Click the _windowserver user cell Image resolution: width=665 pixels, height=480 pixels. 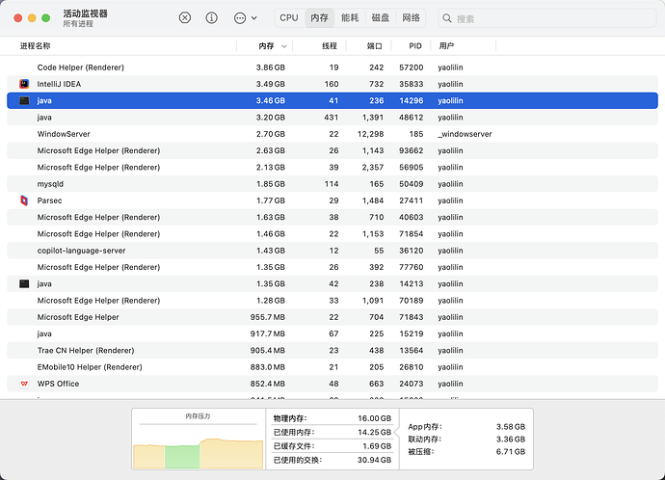[465, 134]
